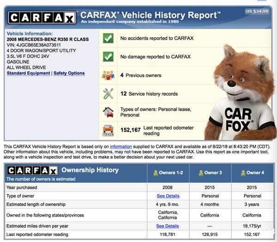277x242 pixels.
Task: Click the 19,175/yr cell
Action: tap(252, 226)
